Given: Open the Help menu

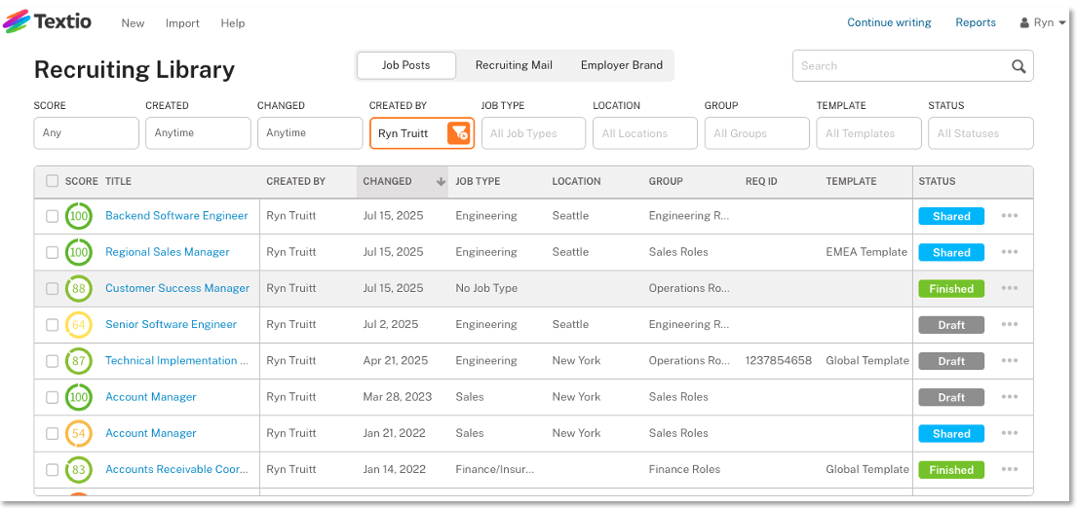Looking at the screenshot, I should click(233, 23).
